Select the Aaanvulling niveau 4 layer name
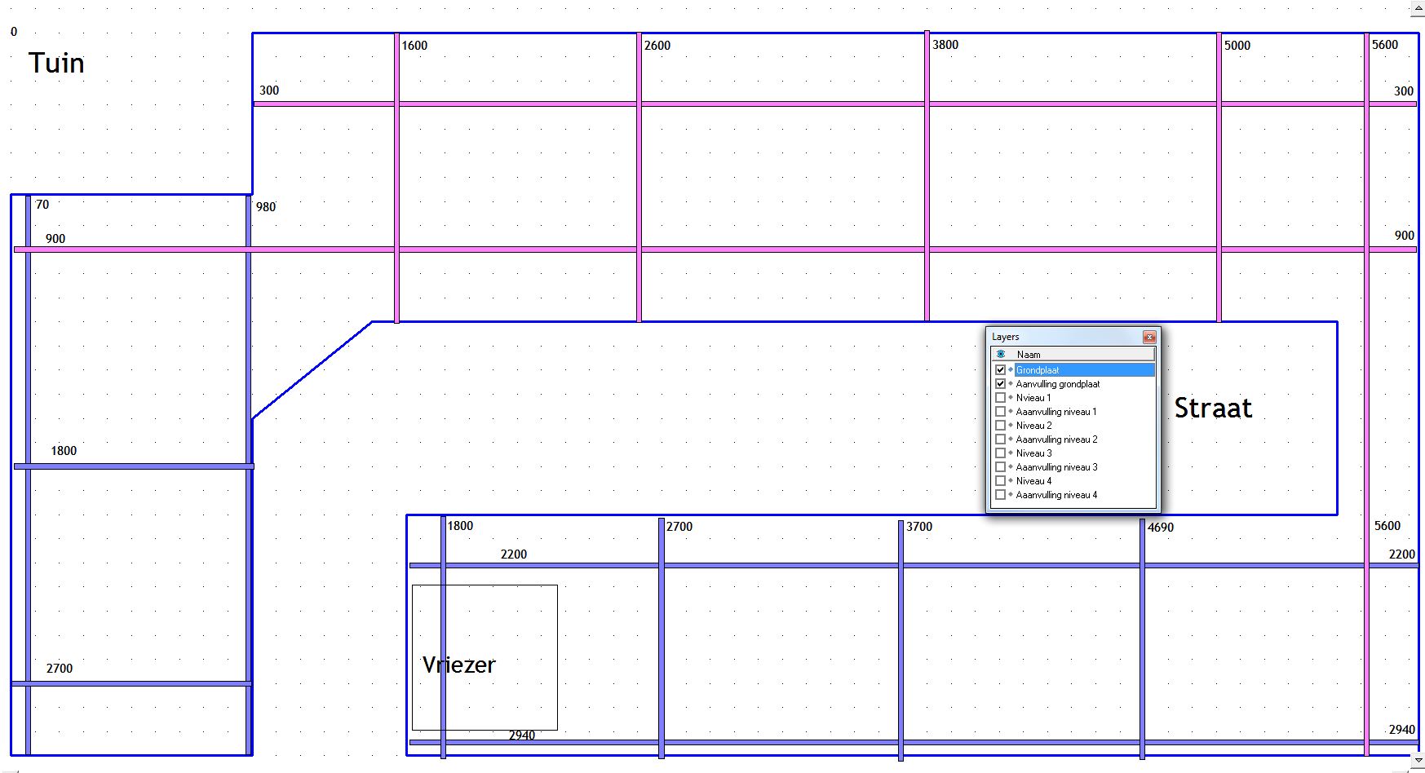Viewport: 1425px width, 773px height. (1056, 495)
